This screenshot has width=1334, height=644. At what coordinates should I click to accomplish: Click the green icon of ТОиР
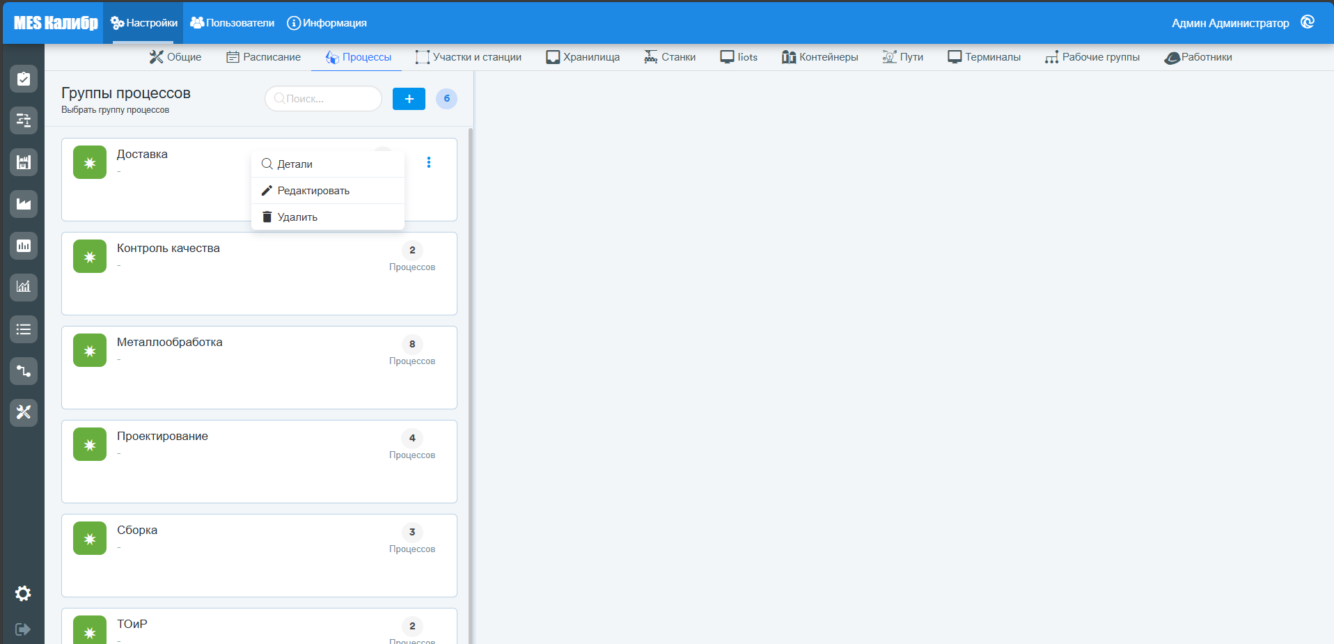pyautogui.click(x=90, y=629)
